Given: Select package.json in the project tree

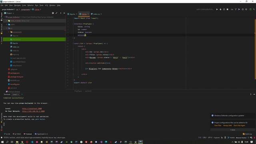Looking at the screenshot, I should pos(15,73).
